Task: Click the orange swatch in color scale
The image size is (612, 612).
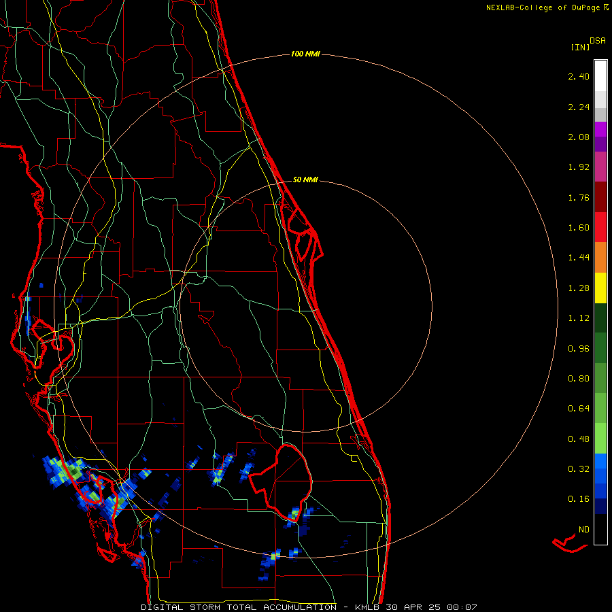Action: point(600,257)
